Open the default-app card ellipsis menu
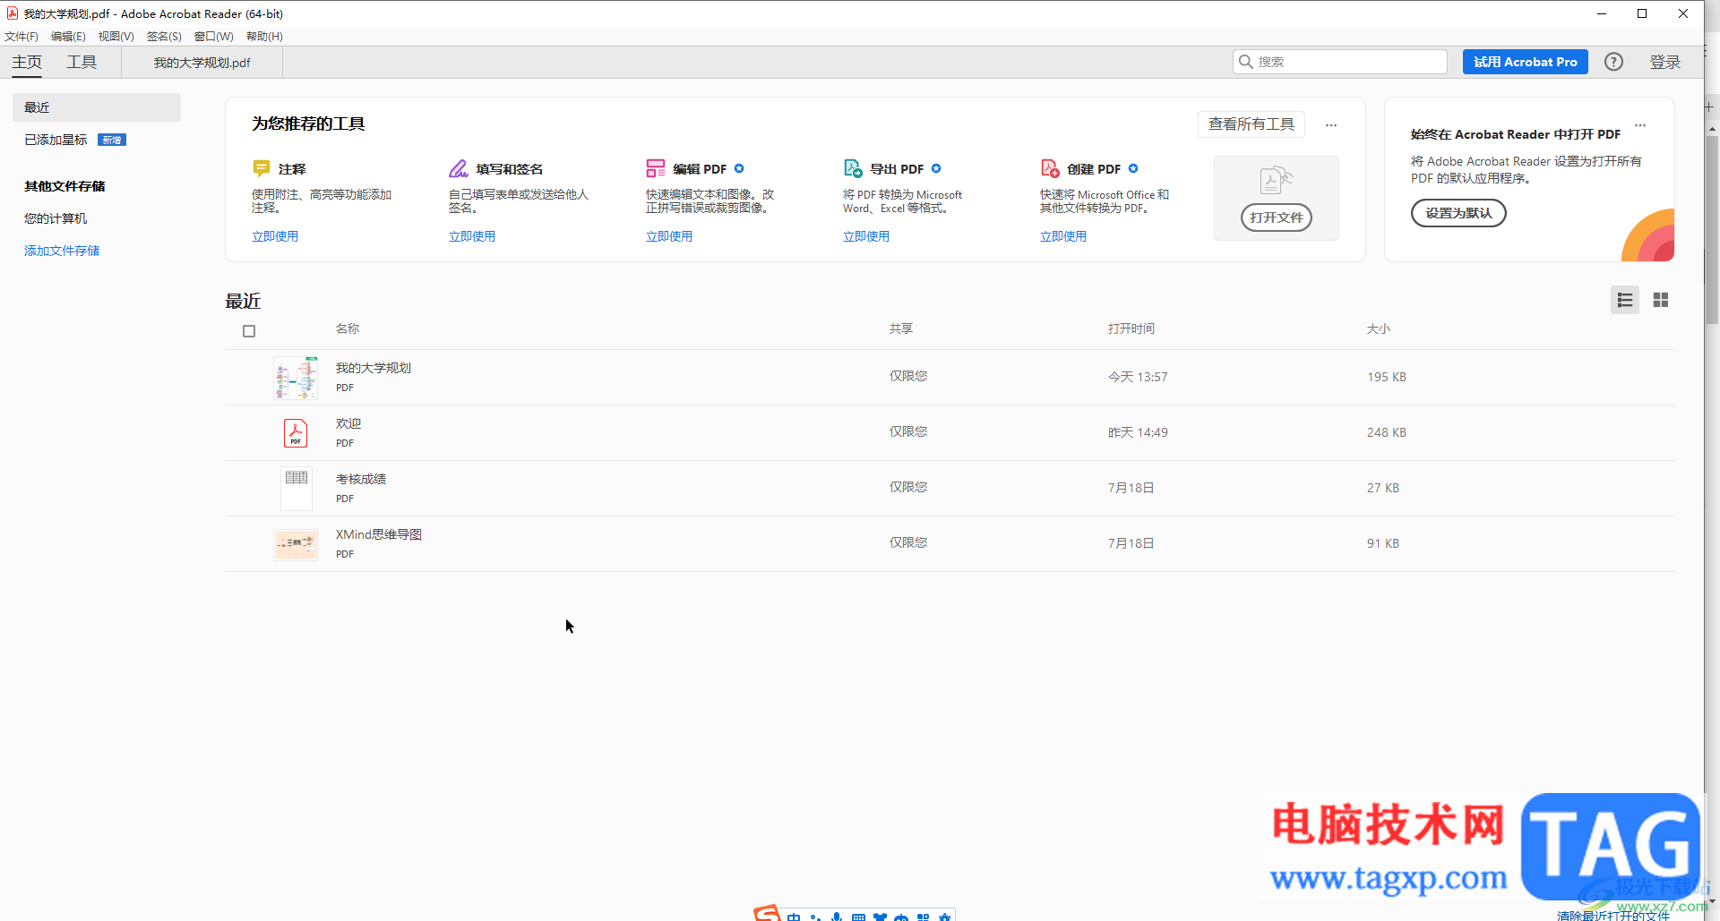Viewport: 1720px width, 921px height. pos(1640,125)
